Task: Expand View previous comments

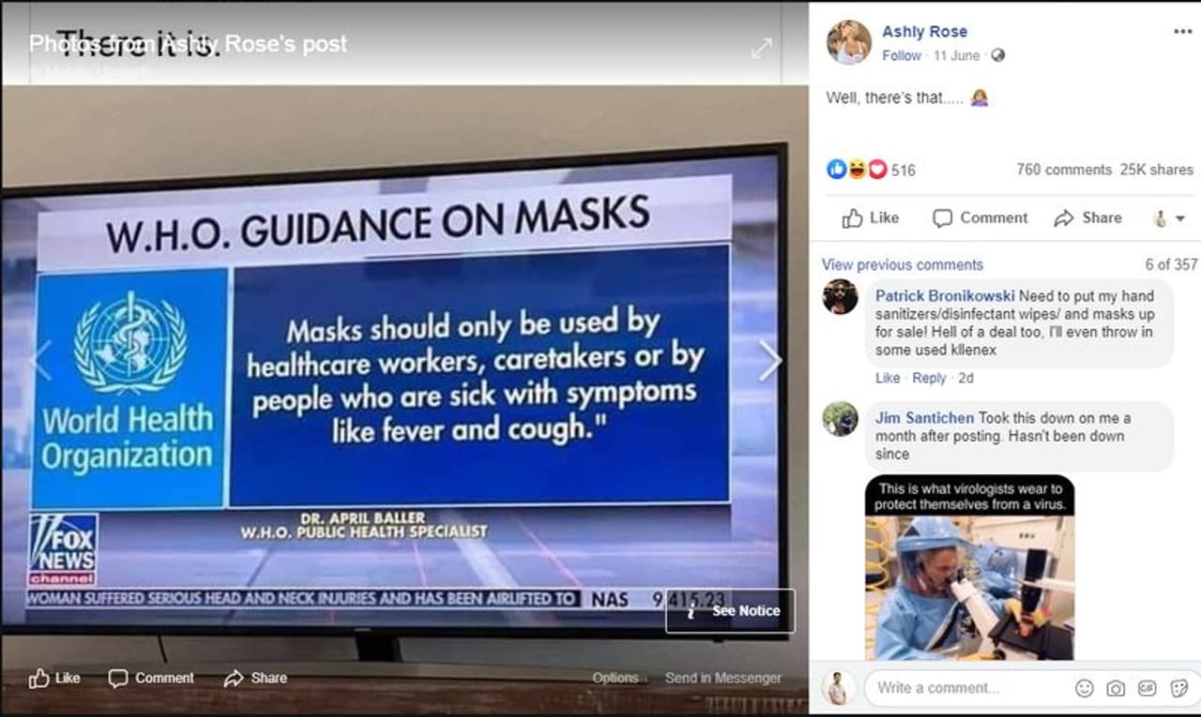Action: (903, 265)
